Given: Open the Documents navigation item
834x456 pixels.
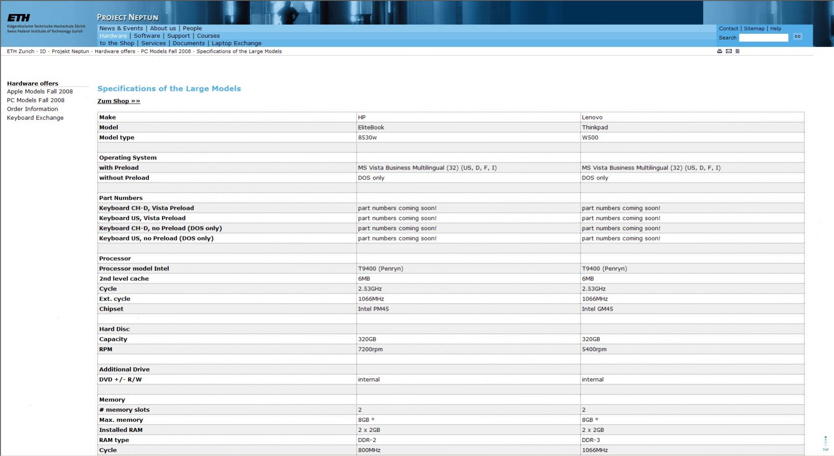Looking at the screenshot, I should click(188, 43).
